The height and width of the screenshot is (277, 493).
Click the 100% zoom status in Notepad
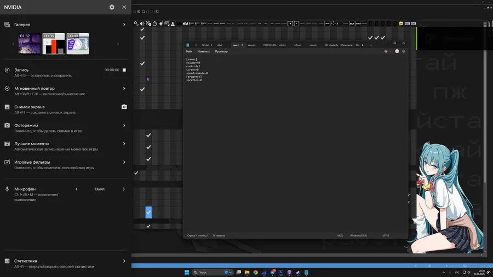pyautogui.click(x=340, y=235)
